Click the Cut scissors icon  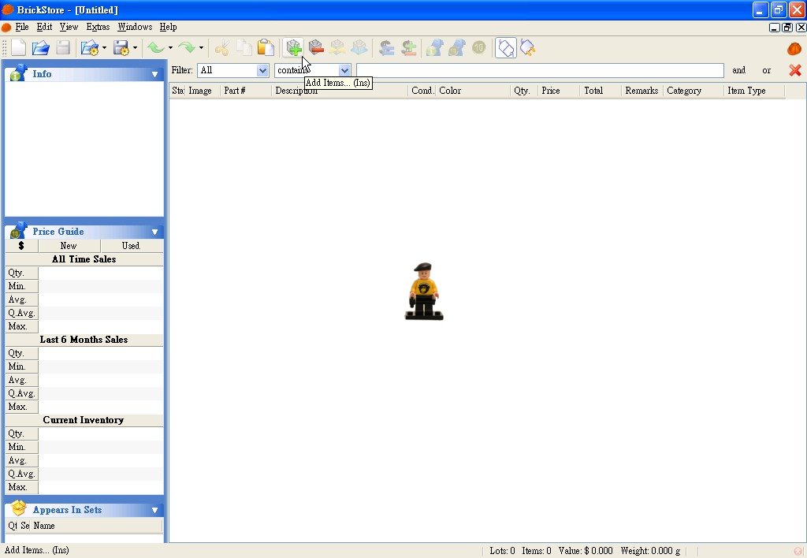[221, 48]
